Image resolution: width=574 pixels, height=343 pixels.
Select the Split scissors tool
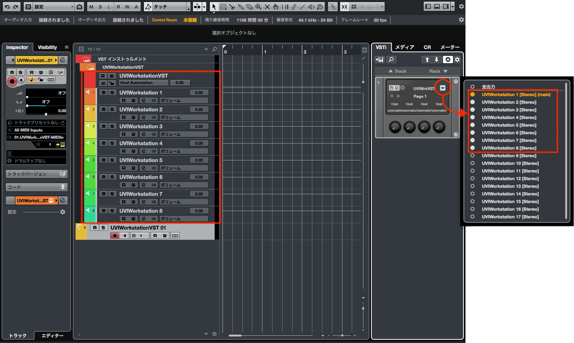coord(232,7)
